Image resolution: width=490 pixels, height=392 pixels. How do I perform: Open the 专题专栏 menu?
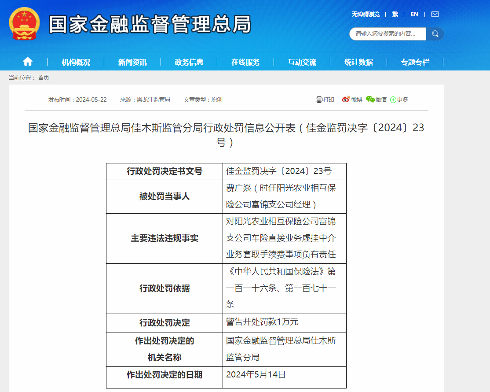click(x=415, y=62)
